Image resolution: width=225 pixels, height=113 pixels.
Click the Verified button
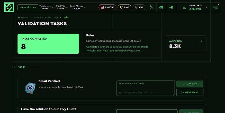coord(190,84)
